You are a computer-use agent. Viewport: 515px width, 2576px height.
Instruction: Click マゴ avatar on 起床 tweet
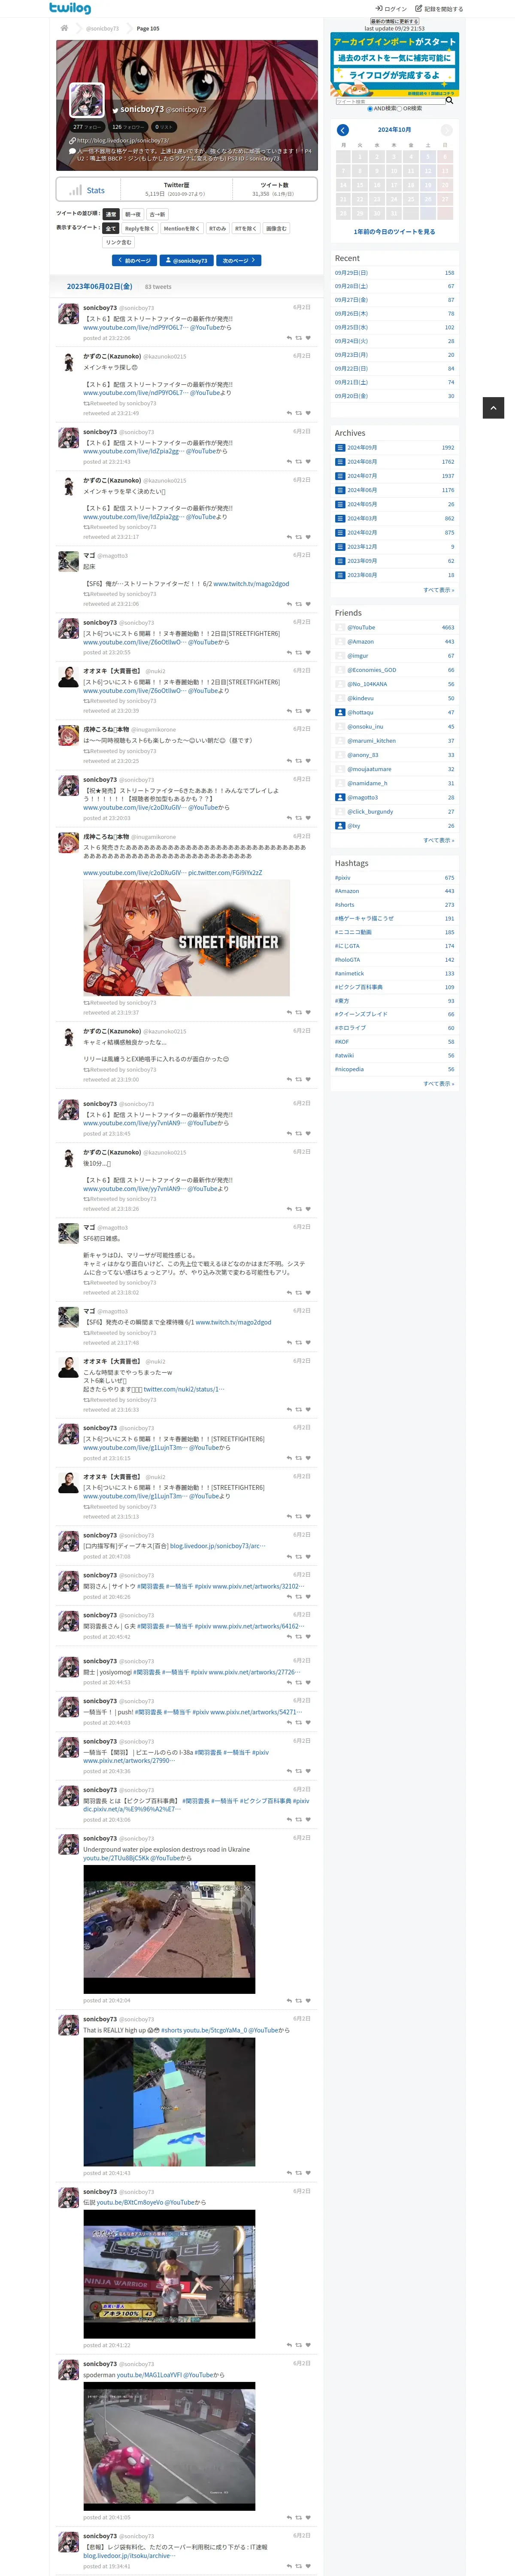(x=68, y=562)
